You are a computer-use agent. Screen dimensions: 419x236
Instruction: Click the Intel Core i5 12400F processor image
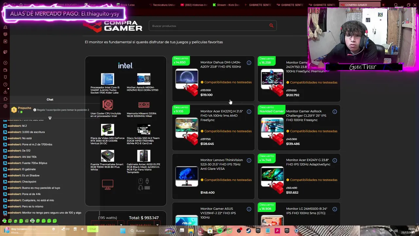(x=108, y=79)
